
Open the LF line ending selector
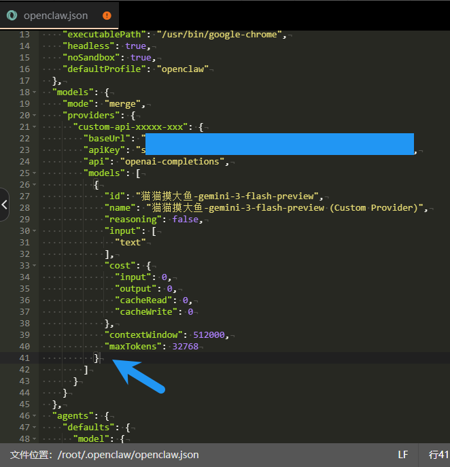[403, 455]
